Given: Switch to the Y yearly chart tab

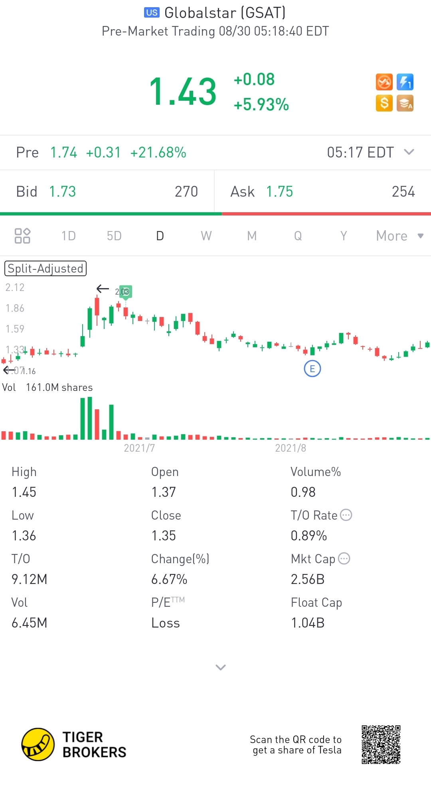Looking at the screenshot, I should click(x=344, y=236).
